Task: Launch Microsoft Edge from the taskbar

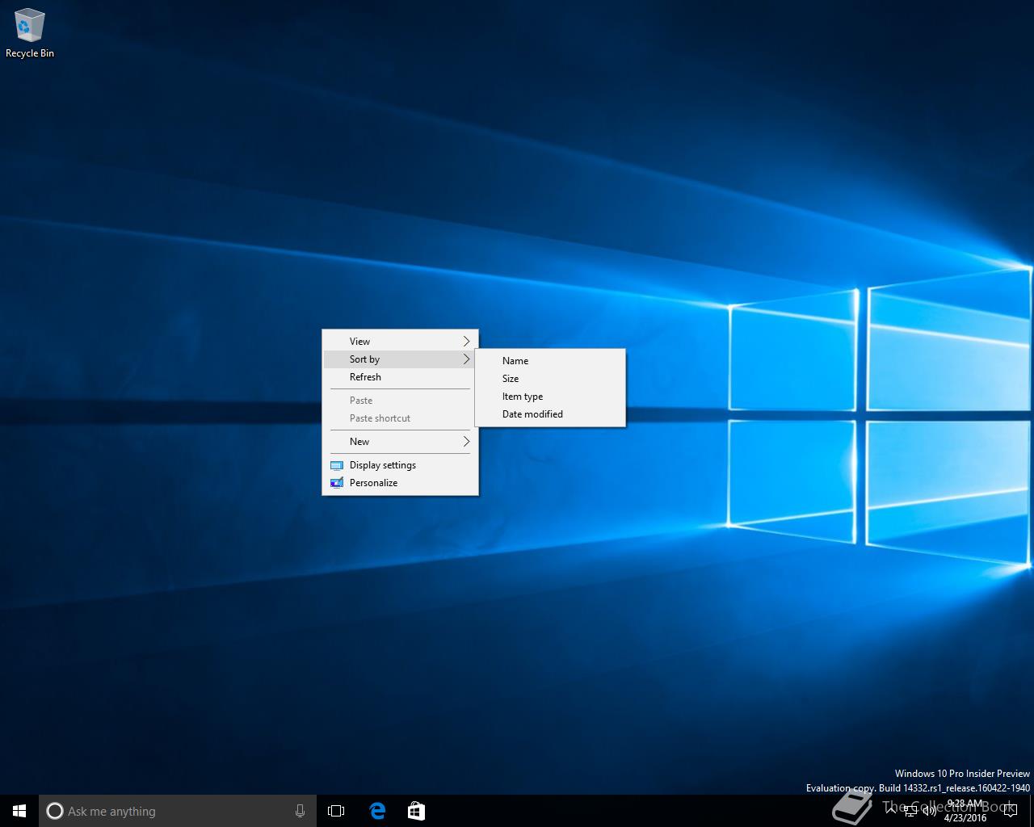Action: (377, 811)
